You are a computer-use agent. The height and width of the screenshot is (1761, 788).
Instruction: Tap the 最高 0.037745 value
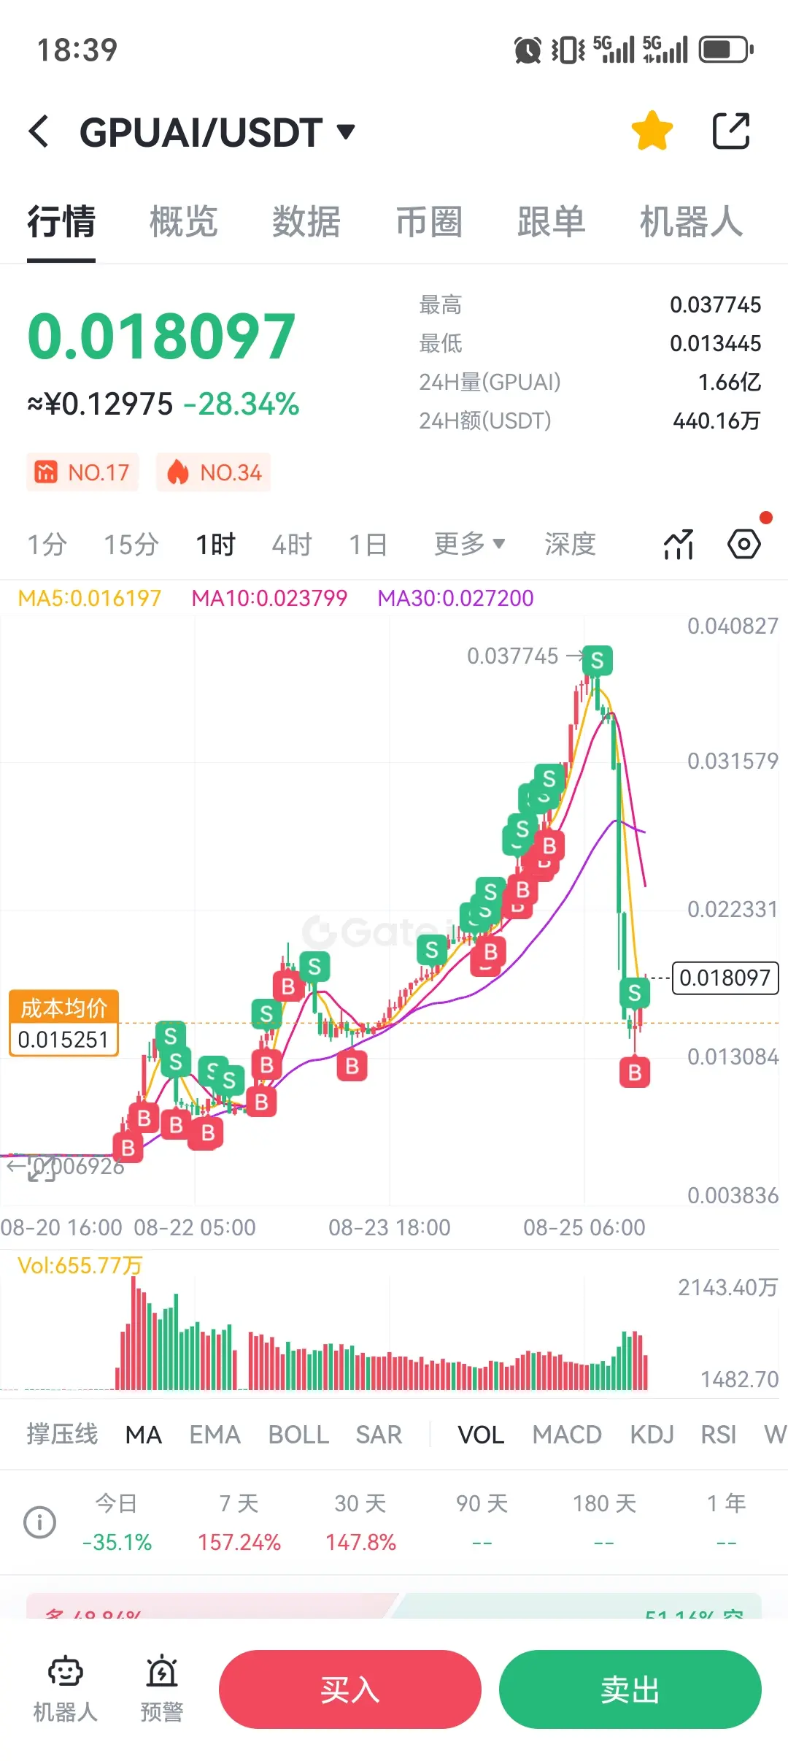[716, 304]
